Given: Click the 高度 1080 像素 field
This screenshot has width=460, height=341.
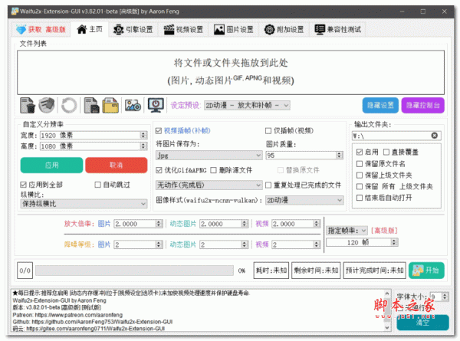Looking at the screenshot, I should point(94,146).
